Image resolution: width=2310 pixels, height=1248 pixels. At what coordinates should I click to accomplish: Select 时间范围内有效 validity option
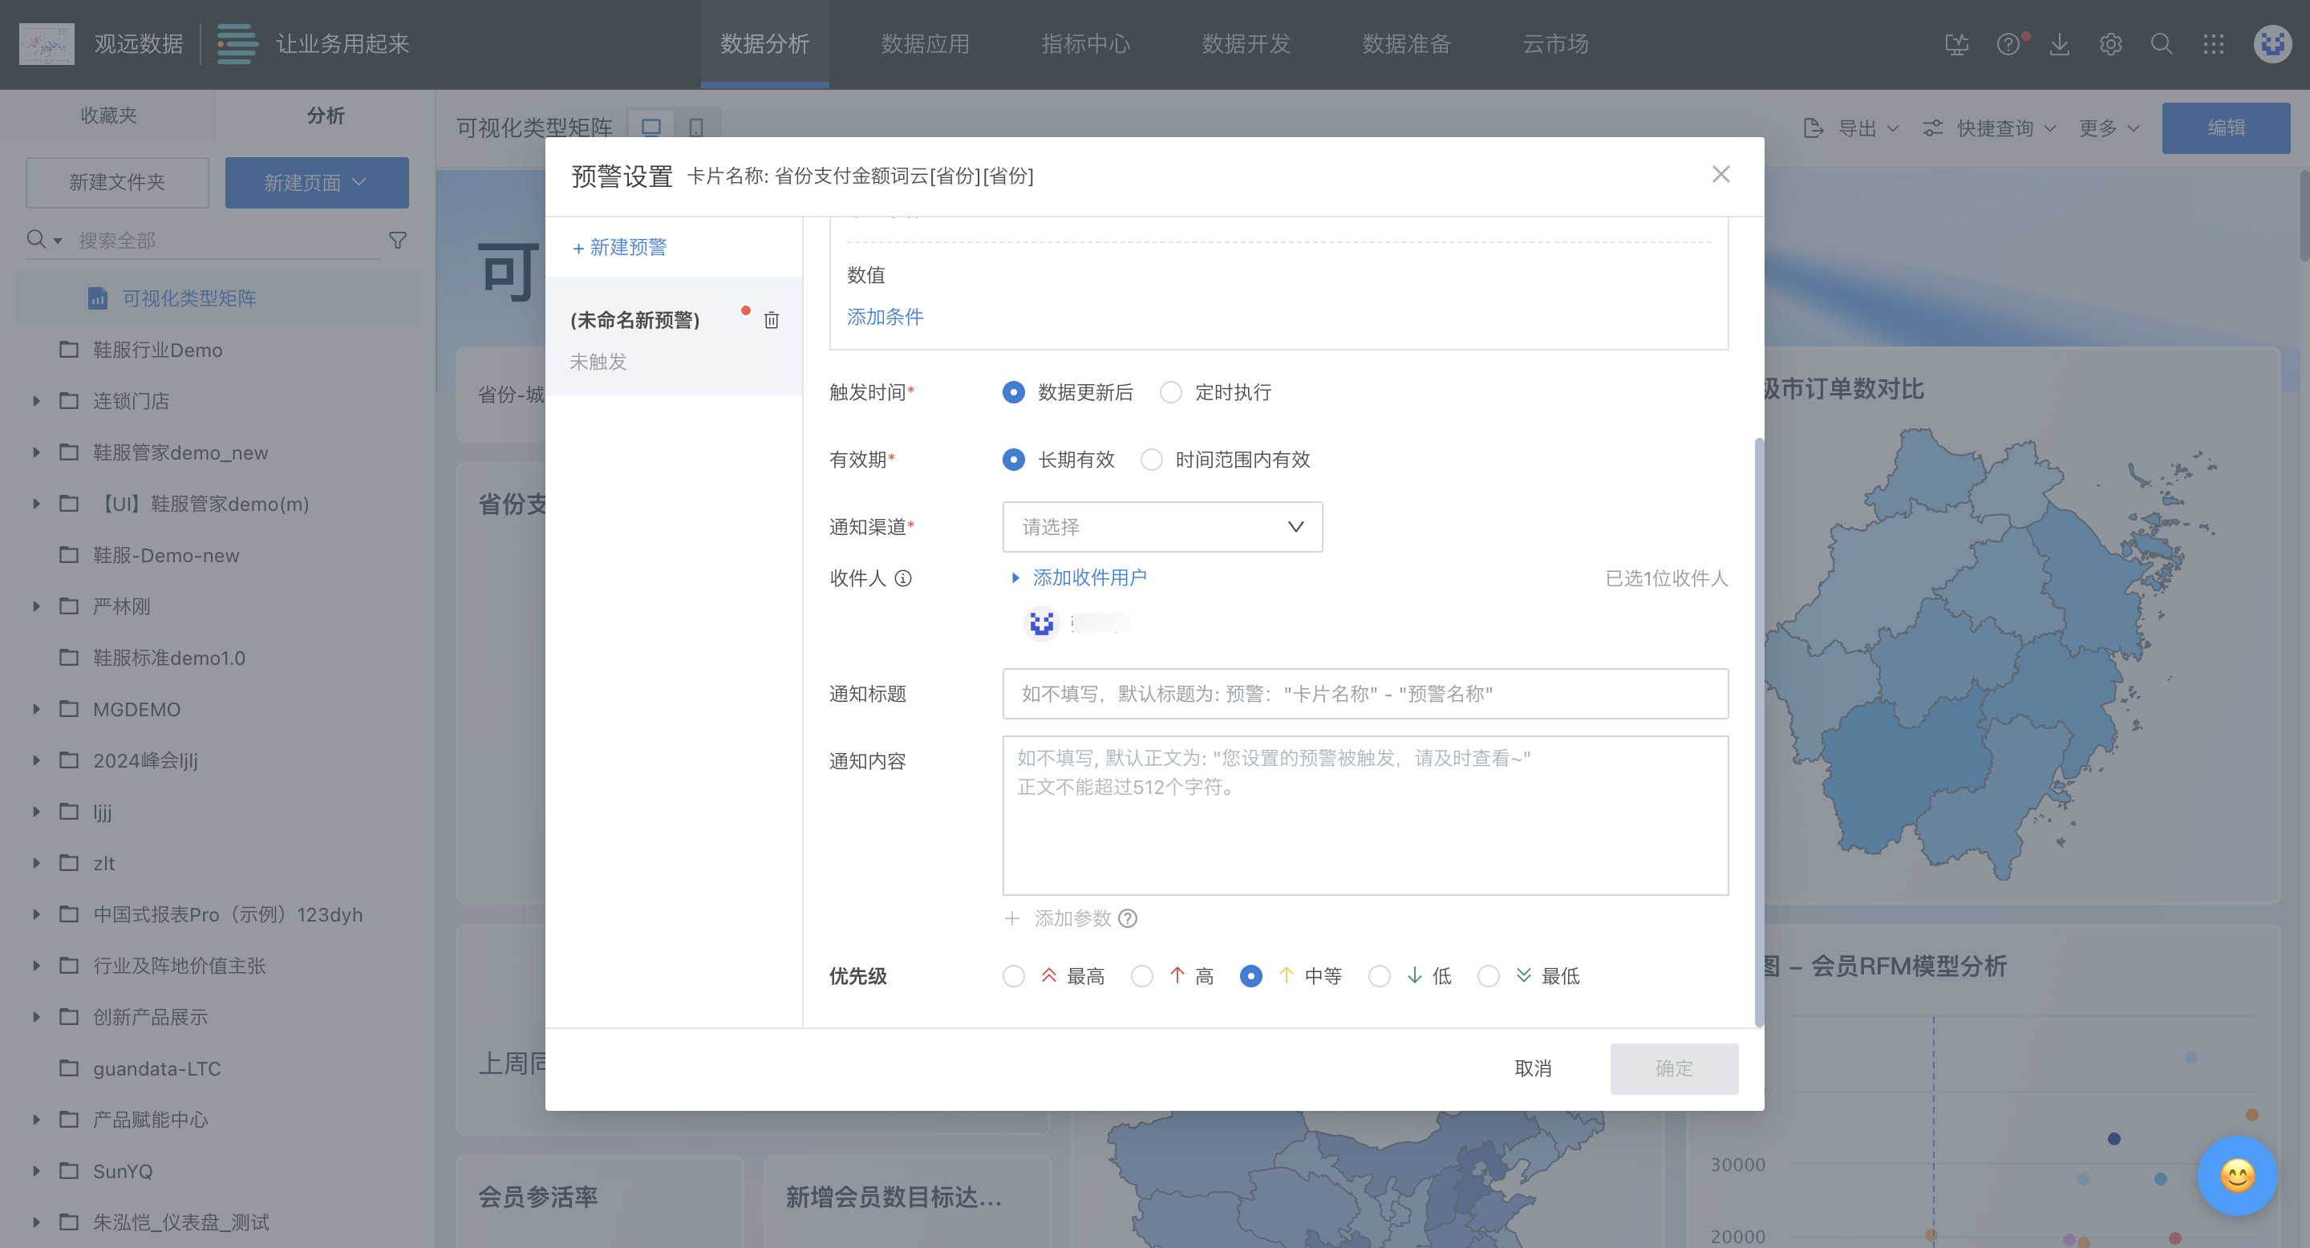click(x=1152, y=460)
